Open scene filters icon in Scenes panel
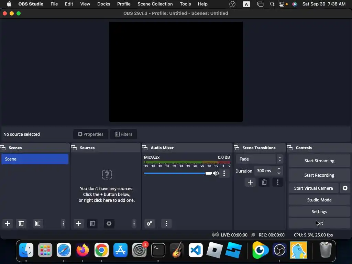352x264 pixels. click(x=38, y=223)
